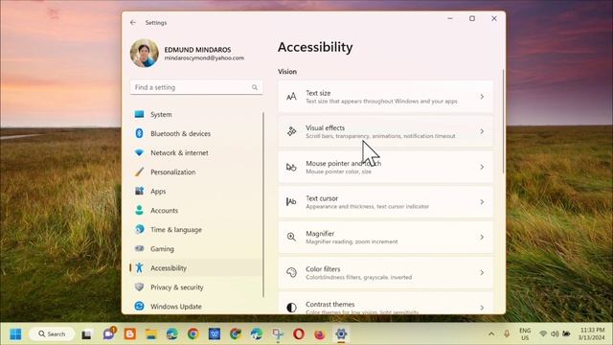613x345 pixels.
Task: Click the Edmund Mindaros profile picture
Action: [x=145, y=54]
